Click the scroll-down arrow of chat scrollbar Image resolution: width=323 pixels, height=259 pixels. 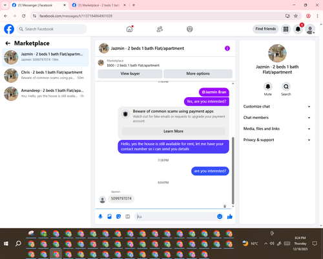233,207
